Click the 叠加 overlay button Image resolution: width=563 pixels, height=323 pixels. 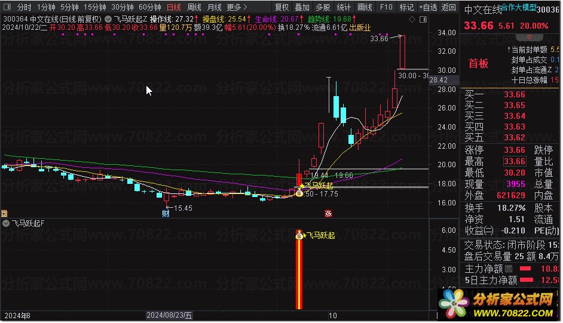302,7
